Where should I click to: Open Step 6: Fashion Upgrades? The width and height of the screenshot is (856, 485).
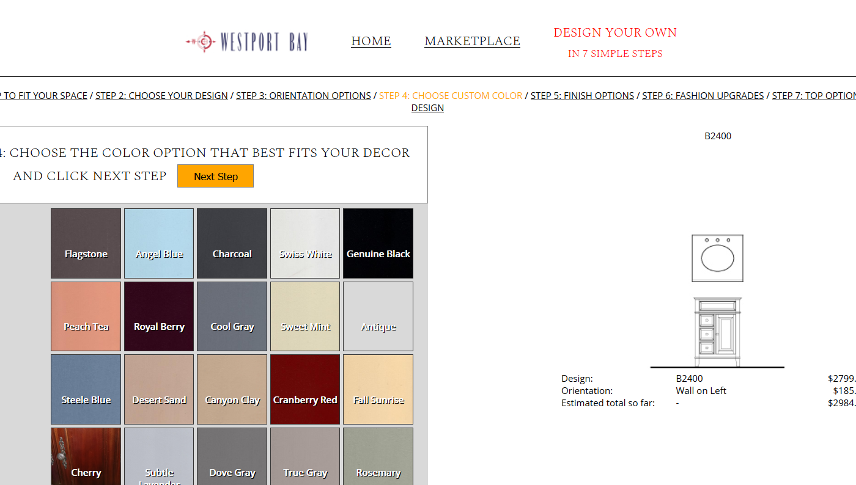point(703,96)
